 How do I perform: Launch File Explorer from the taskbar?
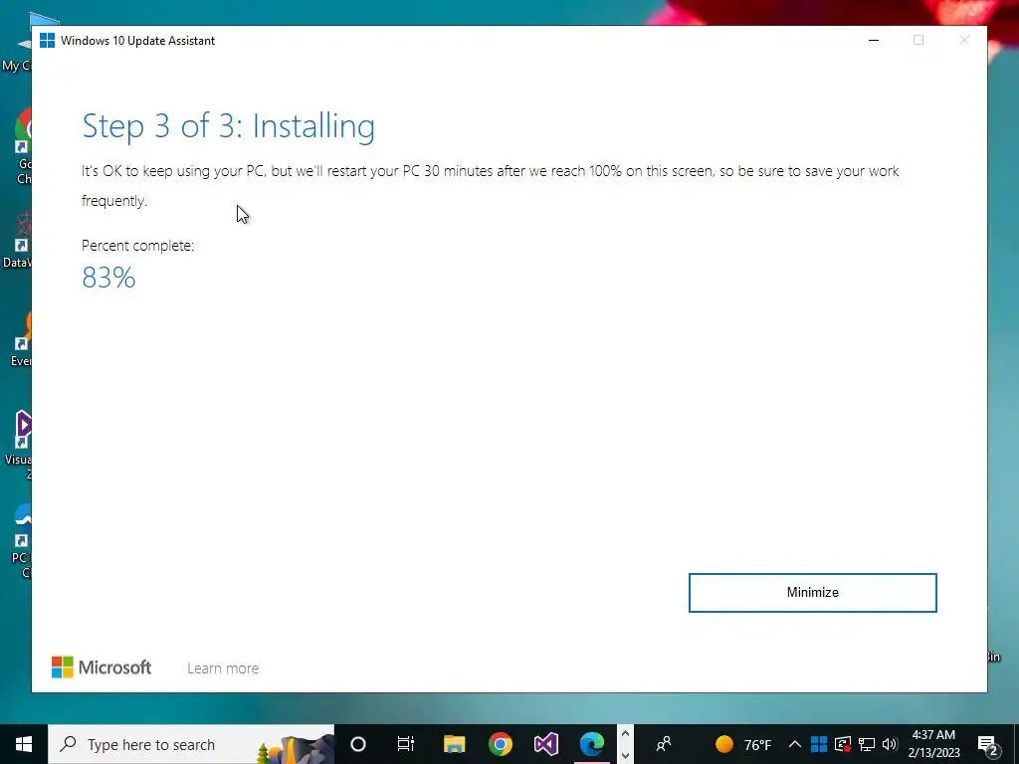454,744
